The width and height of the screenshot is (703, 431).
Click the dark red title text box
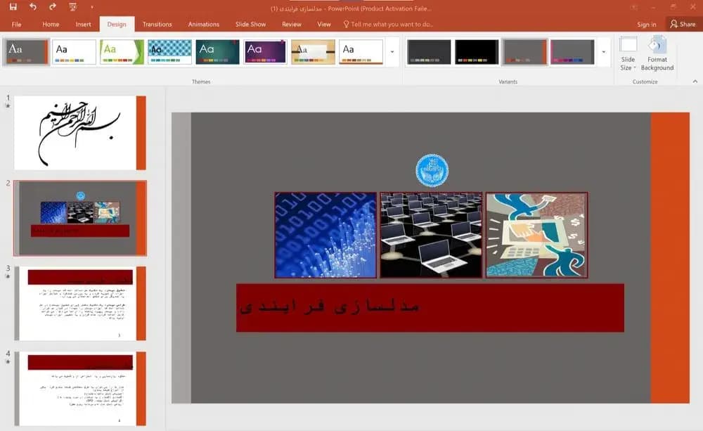point(430,308)
